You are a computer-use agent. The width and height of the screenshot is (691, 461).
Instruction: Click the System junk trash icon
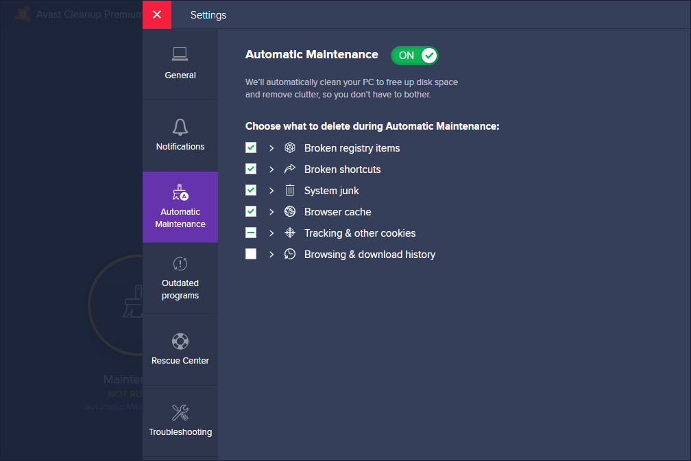[289, 190]
